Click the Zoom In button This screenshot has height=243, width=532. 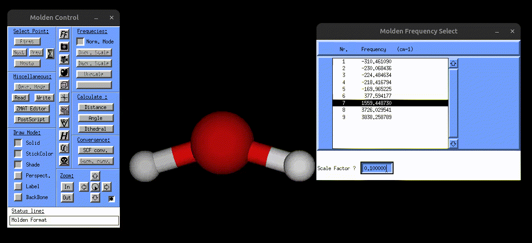click(x=67, y=187)
